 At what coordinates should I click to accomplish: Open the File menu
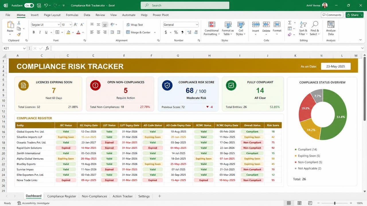[8, 15]
